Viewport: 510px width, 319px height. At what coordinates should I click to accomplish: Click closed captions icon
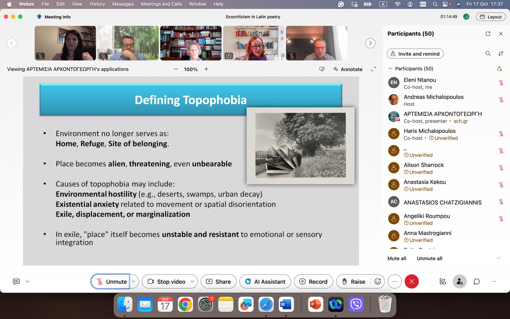[16, 282]
